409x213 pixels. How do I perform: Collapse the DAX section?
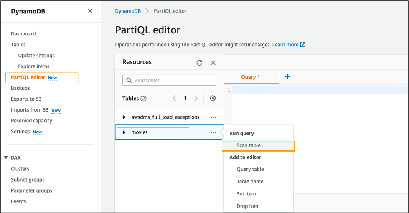click(x=6, y=157)
